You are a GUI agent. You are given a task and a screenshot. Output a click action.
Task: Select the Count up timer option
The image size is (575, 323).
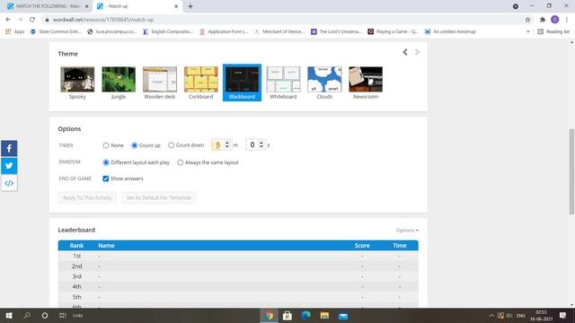pyautogui.click(x=134, y=145)
